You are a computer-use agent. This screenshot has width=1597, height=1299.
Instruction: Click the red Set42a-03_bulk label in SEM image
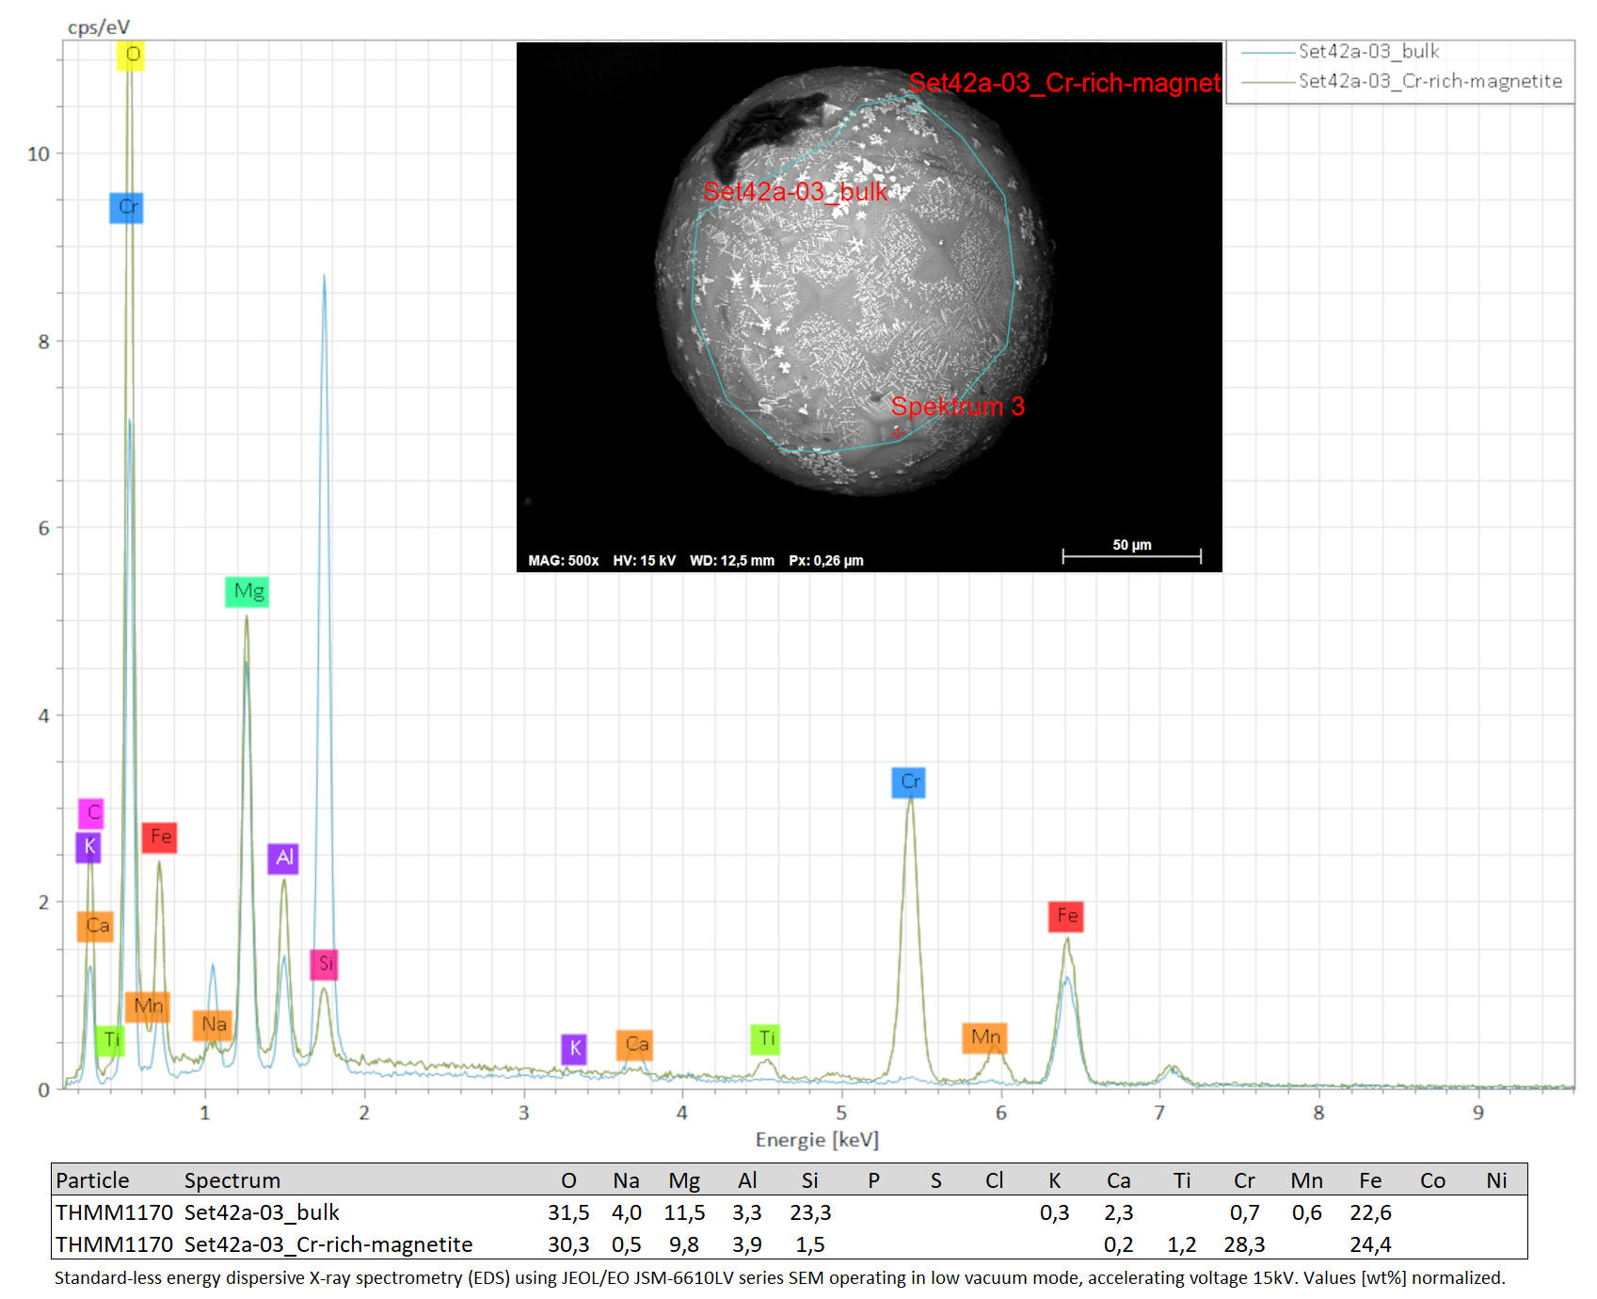[795, 192]
